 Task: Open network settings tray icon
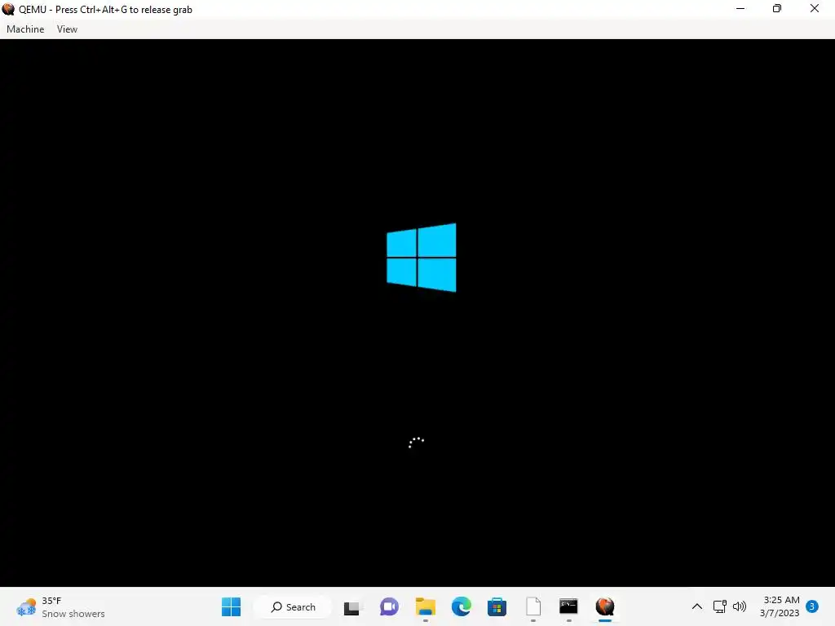click(x=719, y=606)
